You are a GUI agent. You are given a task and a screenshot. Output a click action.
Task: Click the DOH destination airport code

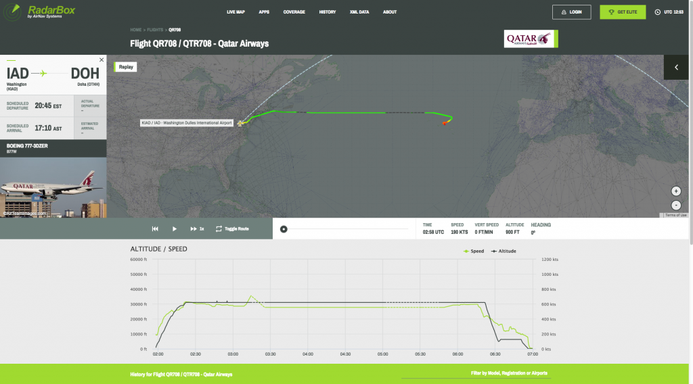tap(85, 73)
